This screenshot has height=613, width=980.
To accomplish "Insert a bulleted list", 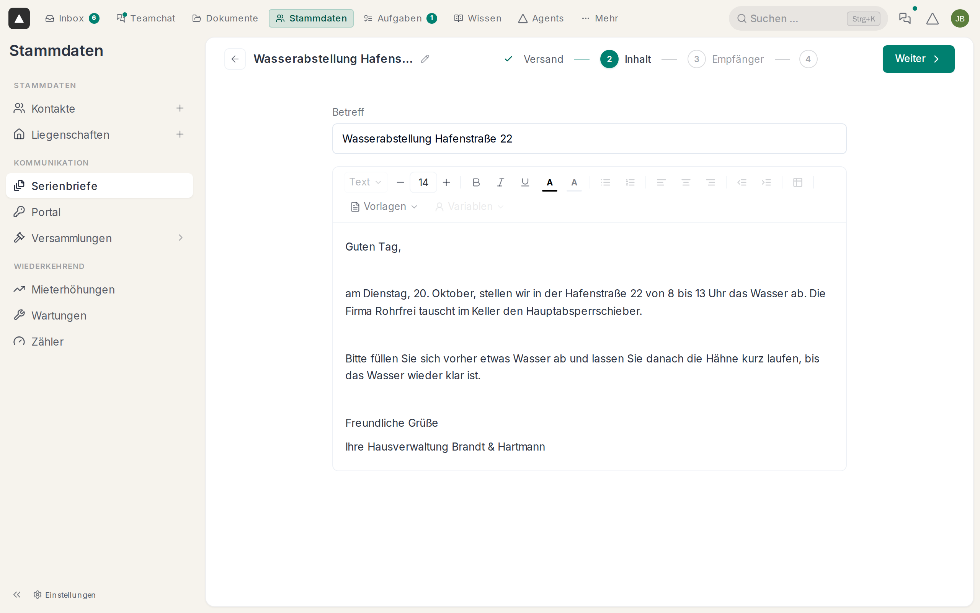I will 605,182.
